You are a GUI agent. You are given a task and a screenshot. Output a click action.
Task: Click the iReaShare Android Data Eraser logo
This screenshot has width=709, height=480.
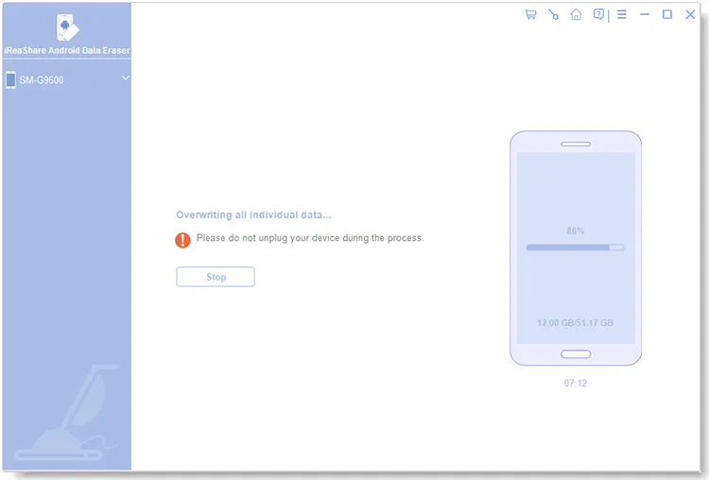67,26
